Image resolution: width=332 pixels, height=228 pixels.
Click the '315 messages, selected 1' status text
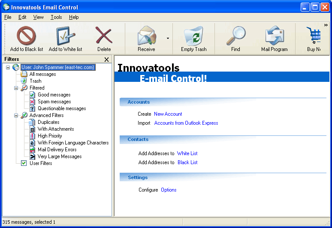(x=29, y=222)
